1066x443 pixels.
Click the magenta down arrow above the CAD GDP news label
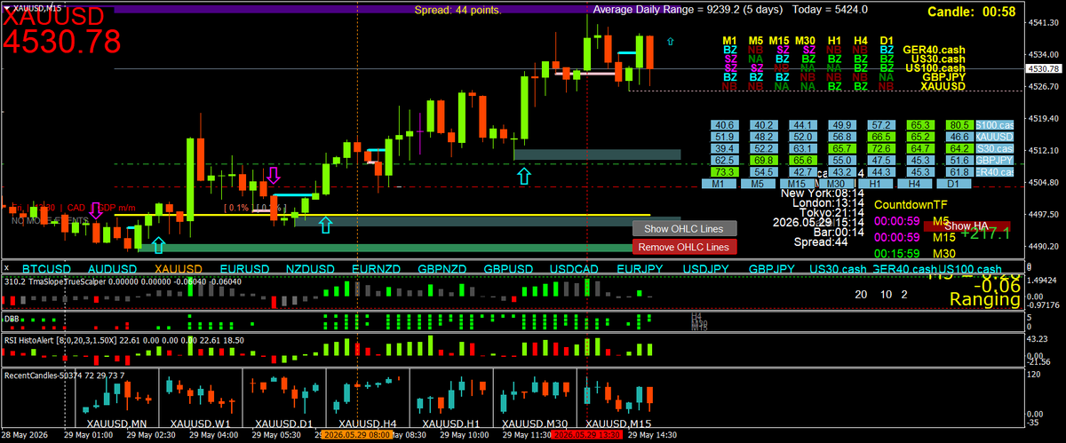tap(95, 212)
